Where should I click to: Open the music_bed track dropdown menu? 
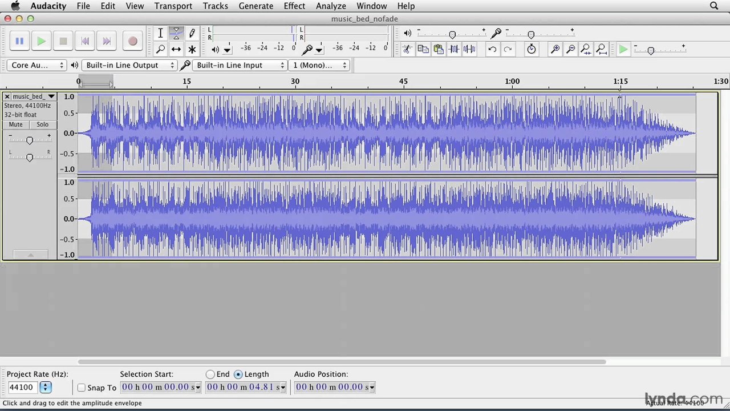tap(34, 96)
